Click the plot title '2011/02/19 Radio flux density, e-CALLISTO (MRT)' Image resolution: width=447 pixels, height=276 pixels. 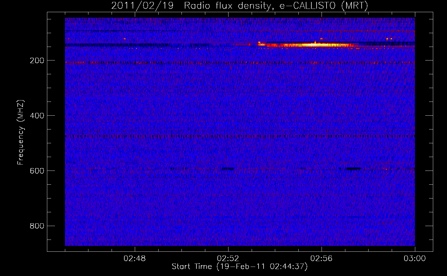pyautogui.click(x=240, y=6)
